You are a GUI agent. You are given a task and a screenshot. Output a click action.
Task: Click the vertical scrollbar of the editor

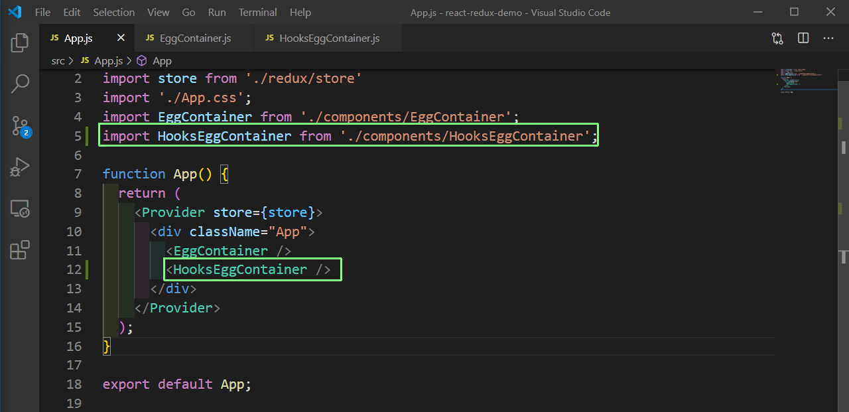844,239
